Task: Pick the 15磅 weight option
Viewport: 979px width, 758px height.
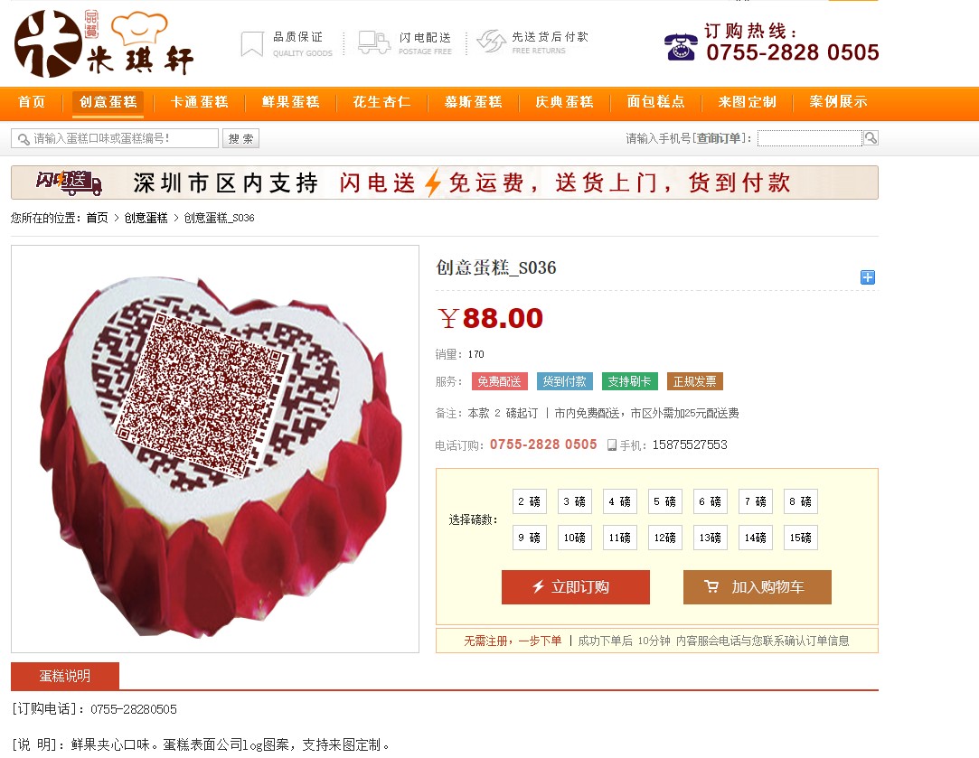Action: (x=800, y=538)
